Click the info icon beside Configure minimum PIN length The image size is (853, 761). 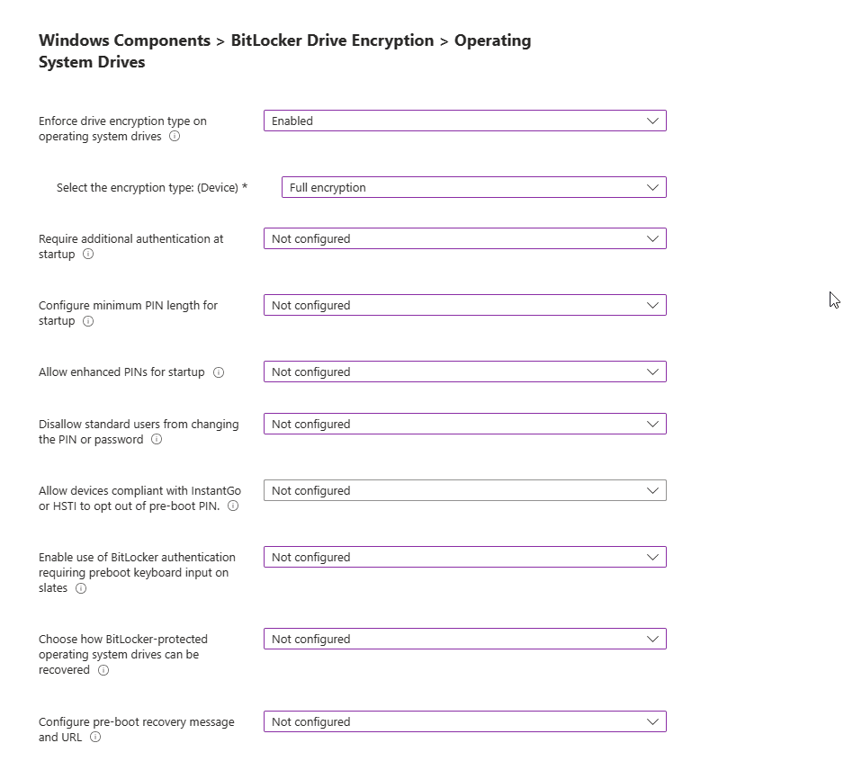[88, 321]
